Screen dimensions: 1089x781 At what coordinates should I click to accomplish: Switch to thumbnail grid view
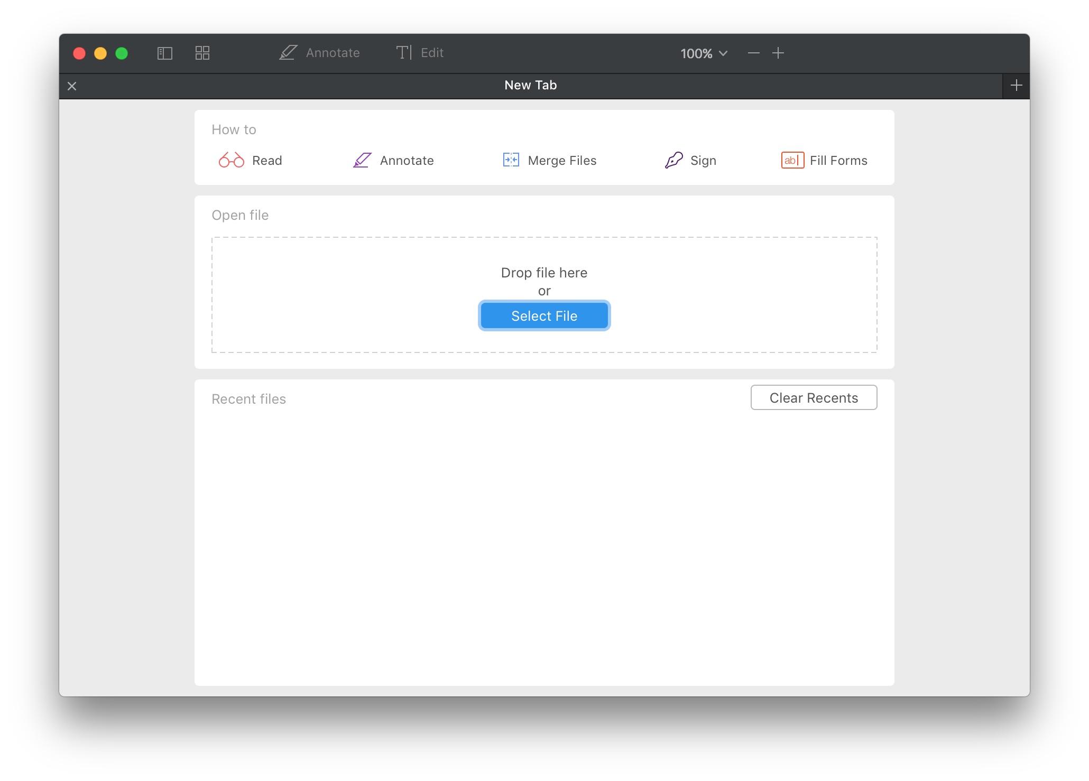pyautogui.click(x=202, y=53)
